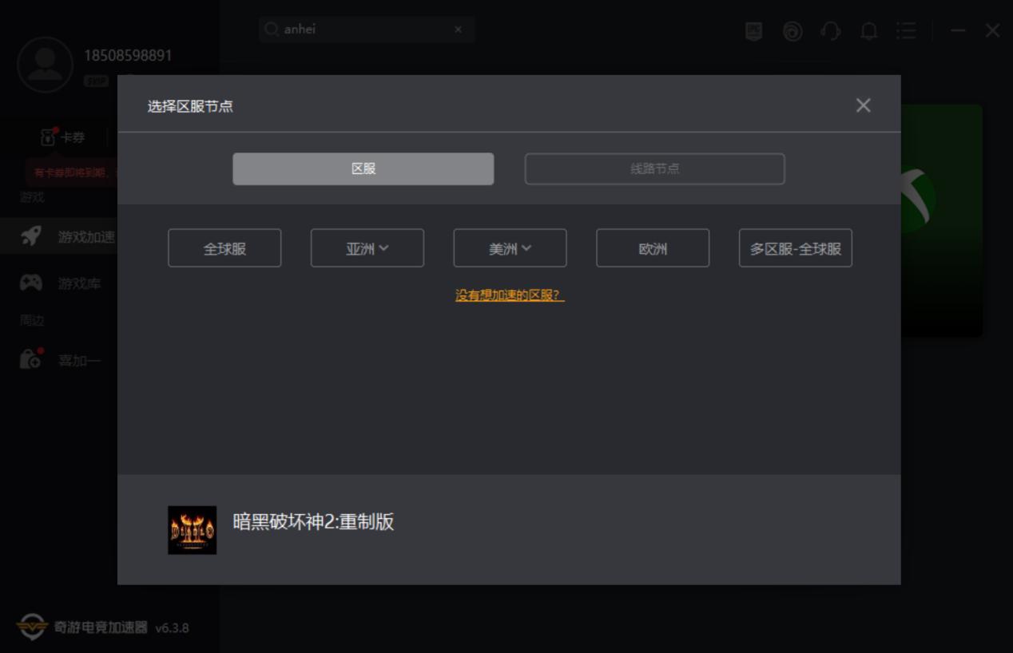Select the 全球服 region button
The height and width of the screenshot is (653, 1013).
click(224, 248)
